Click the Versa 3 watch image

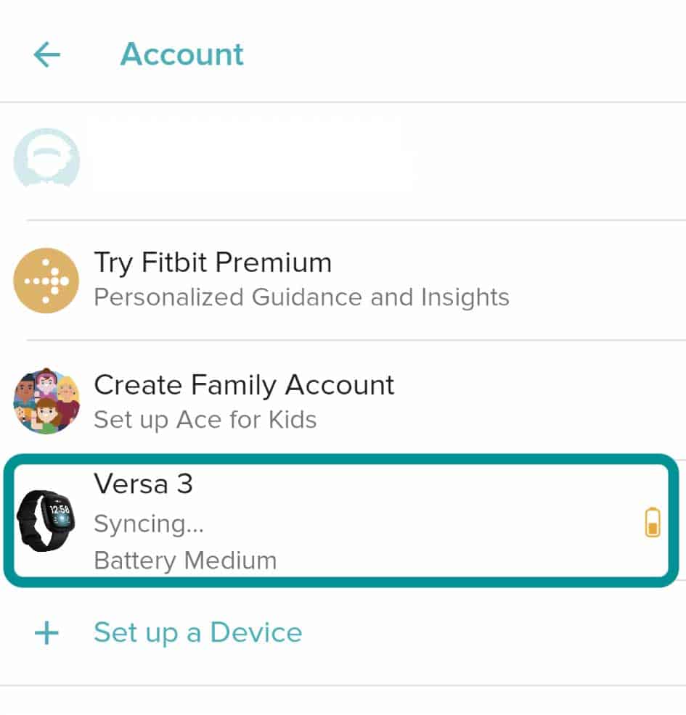tap(45, 519)
